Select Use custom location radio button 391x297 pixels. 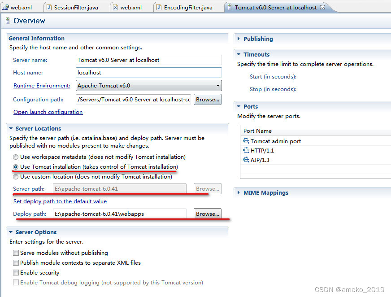[16, 177]
